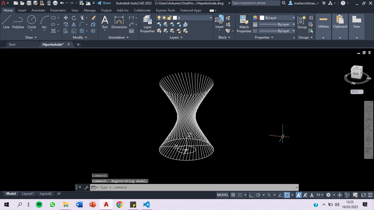Open the ByLayer color dropdown
This screenshot has height=210, width=374.
(x=294, y=18)
